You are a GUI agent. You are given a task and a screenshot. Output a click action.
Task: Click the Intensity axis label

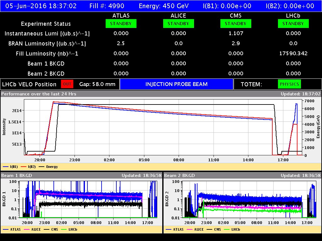pyautogui.click(x=4, y=126)
